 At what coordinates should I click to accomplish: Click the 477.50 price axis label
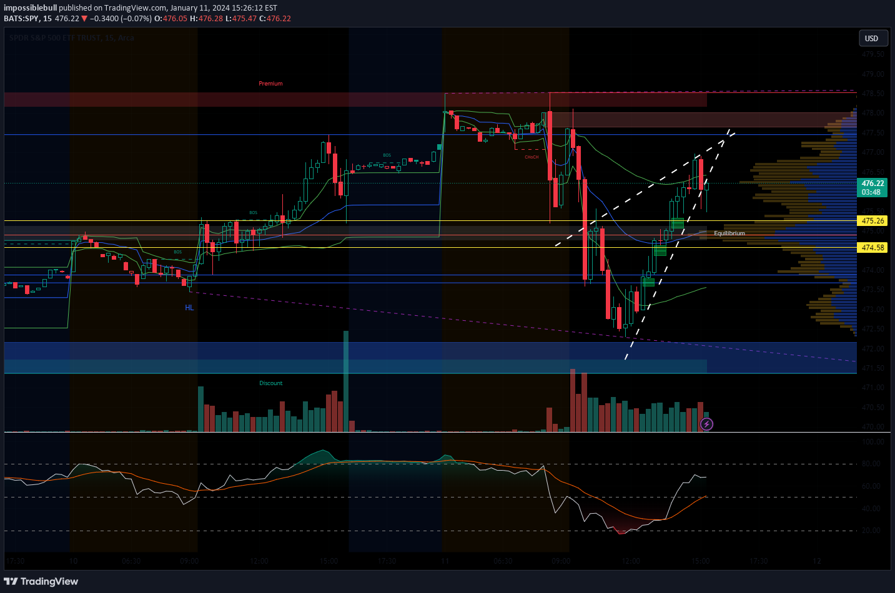click(873, 133)
